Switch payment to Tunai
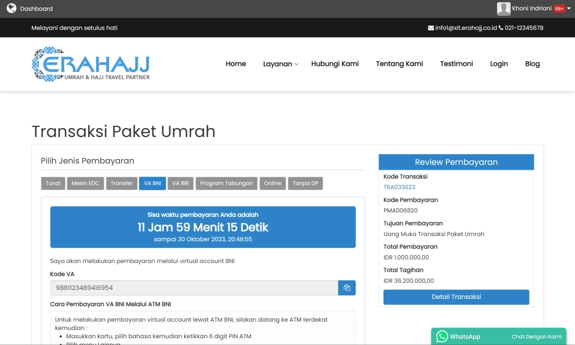This screenshot has height=345, width=575. pos(53,183)
